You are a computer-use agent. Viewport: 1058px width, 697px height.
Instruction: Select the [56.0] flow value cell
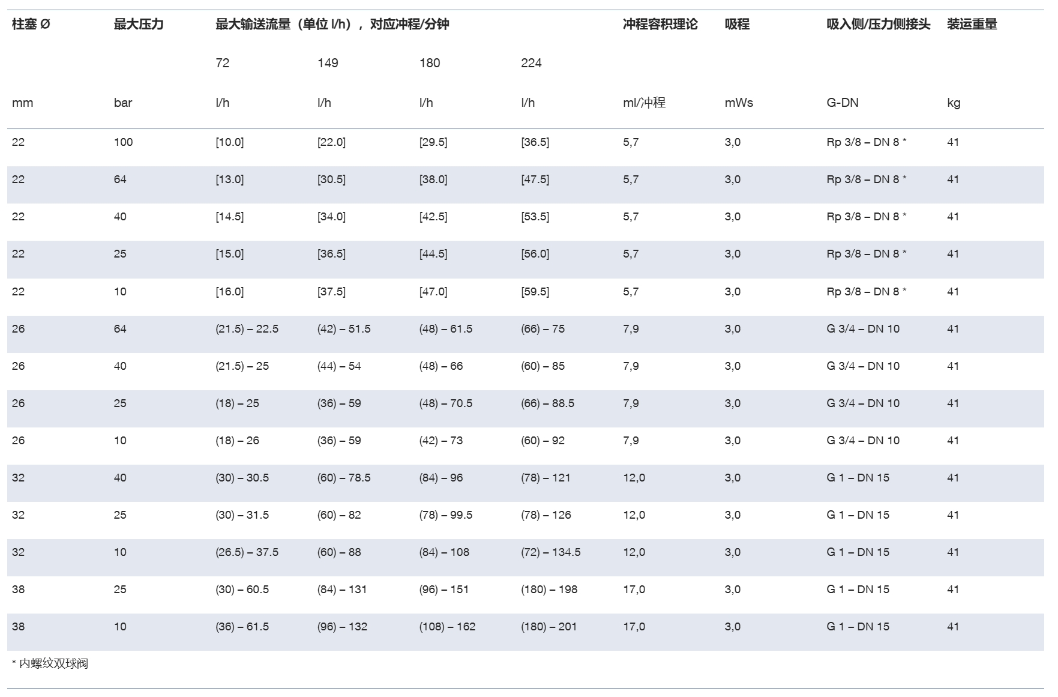[x=535, y=254]
